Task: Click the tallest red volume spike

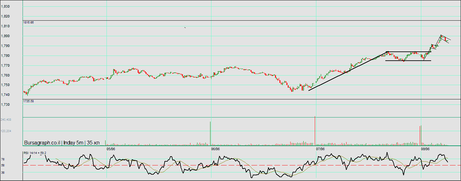Action: (x=315, y=130)
